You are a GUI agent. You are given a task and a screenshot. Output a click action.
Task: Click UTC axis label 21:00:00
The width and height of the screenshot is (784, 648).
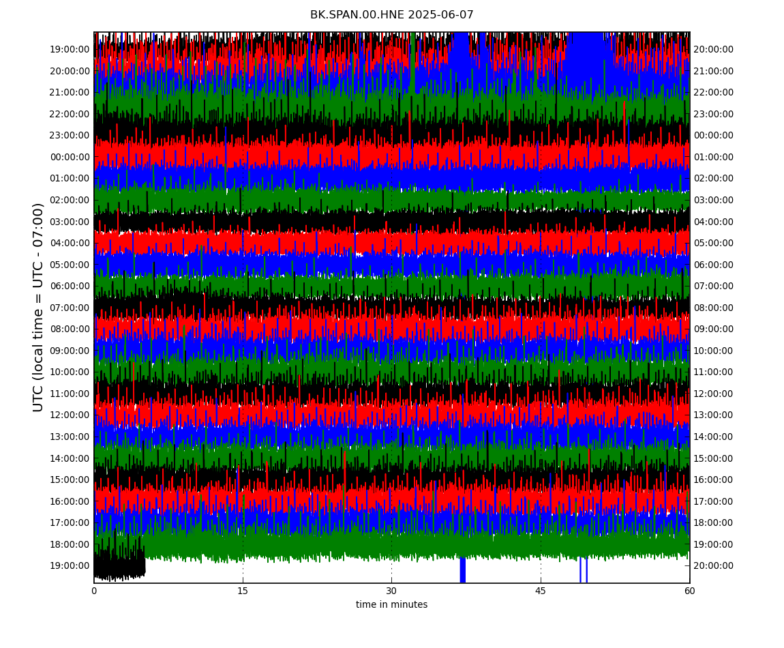tap(70, 93)
